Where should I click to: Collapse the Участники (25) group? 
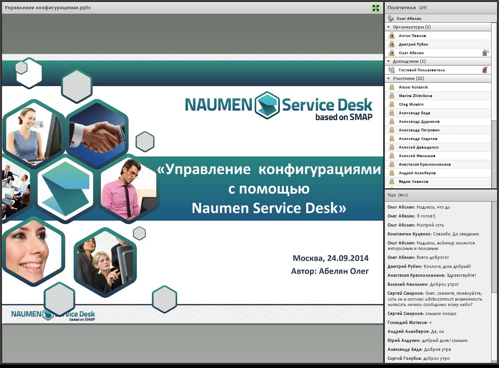tap(389, 78)
